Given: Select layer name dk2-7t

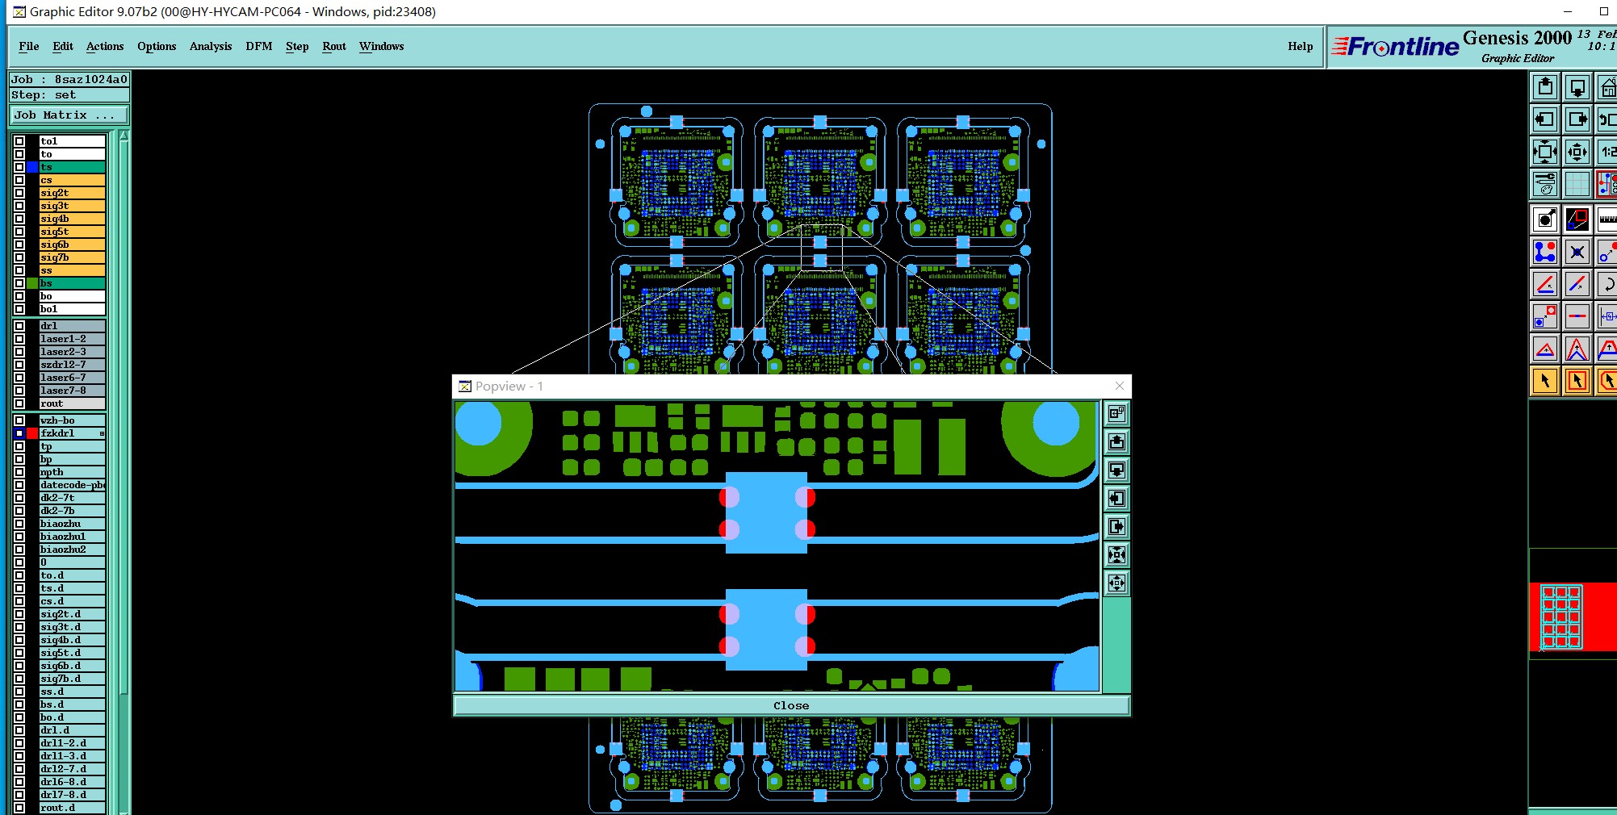Looking at the screenshot, I should (x=72, y=498).
